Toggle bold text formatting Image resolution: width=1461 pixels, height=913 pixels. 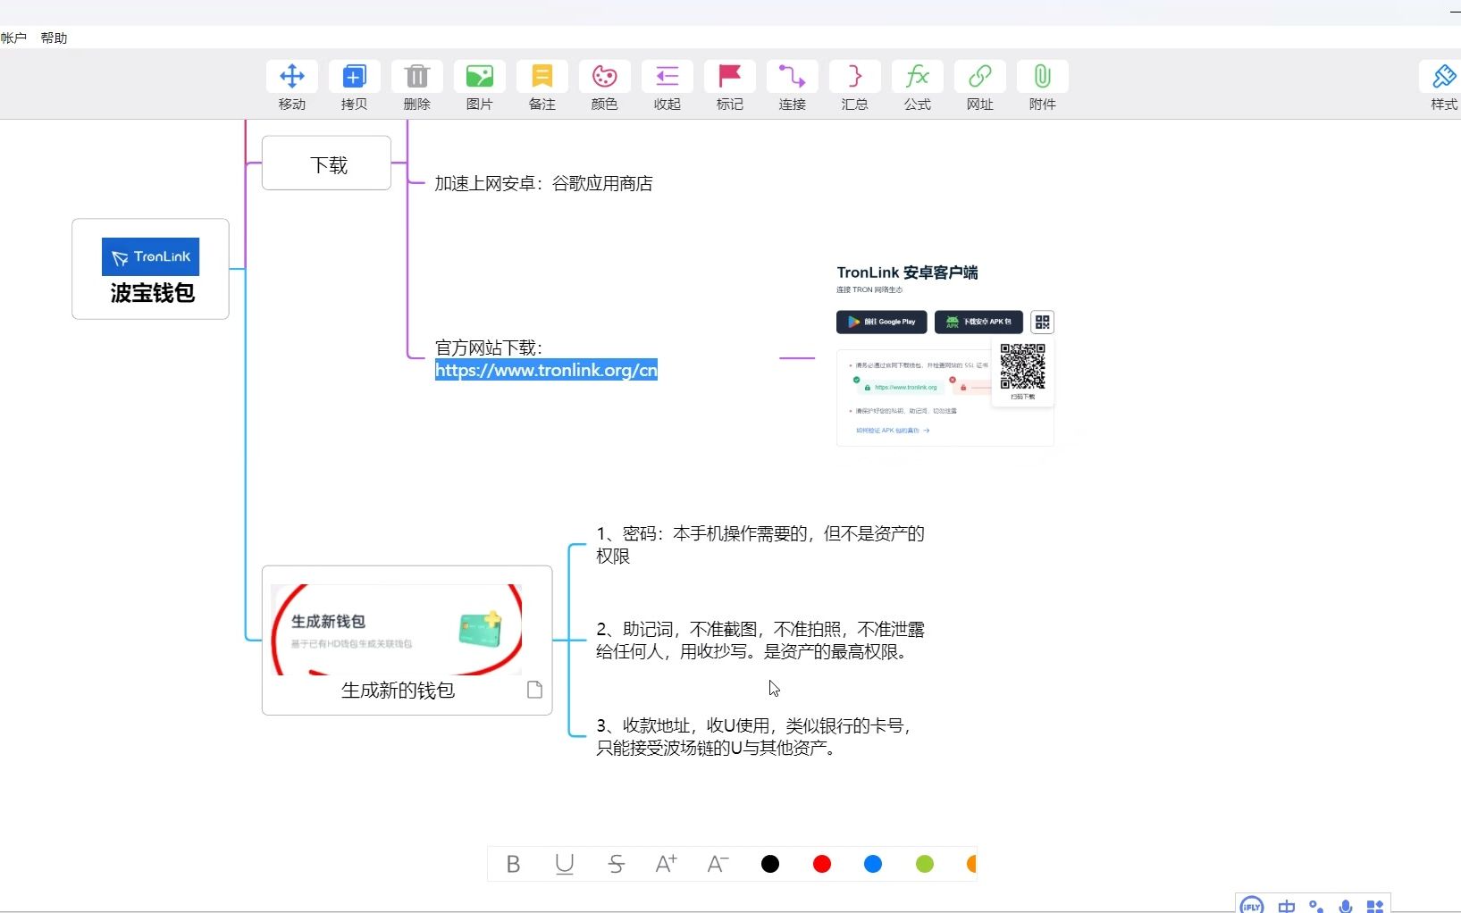point(513,864)
